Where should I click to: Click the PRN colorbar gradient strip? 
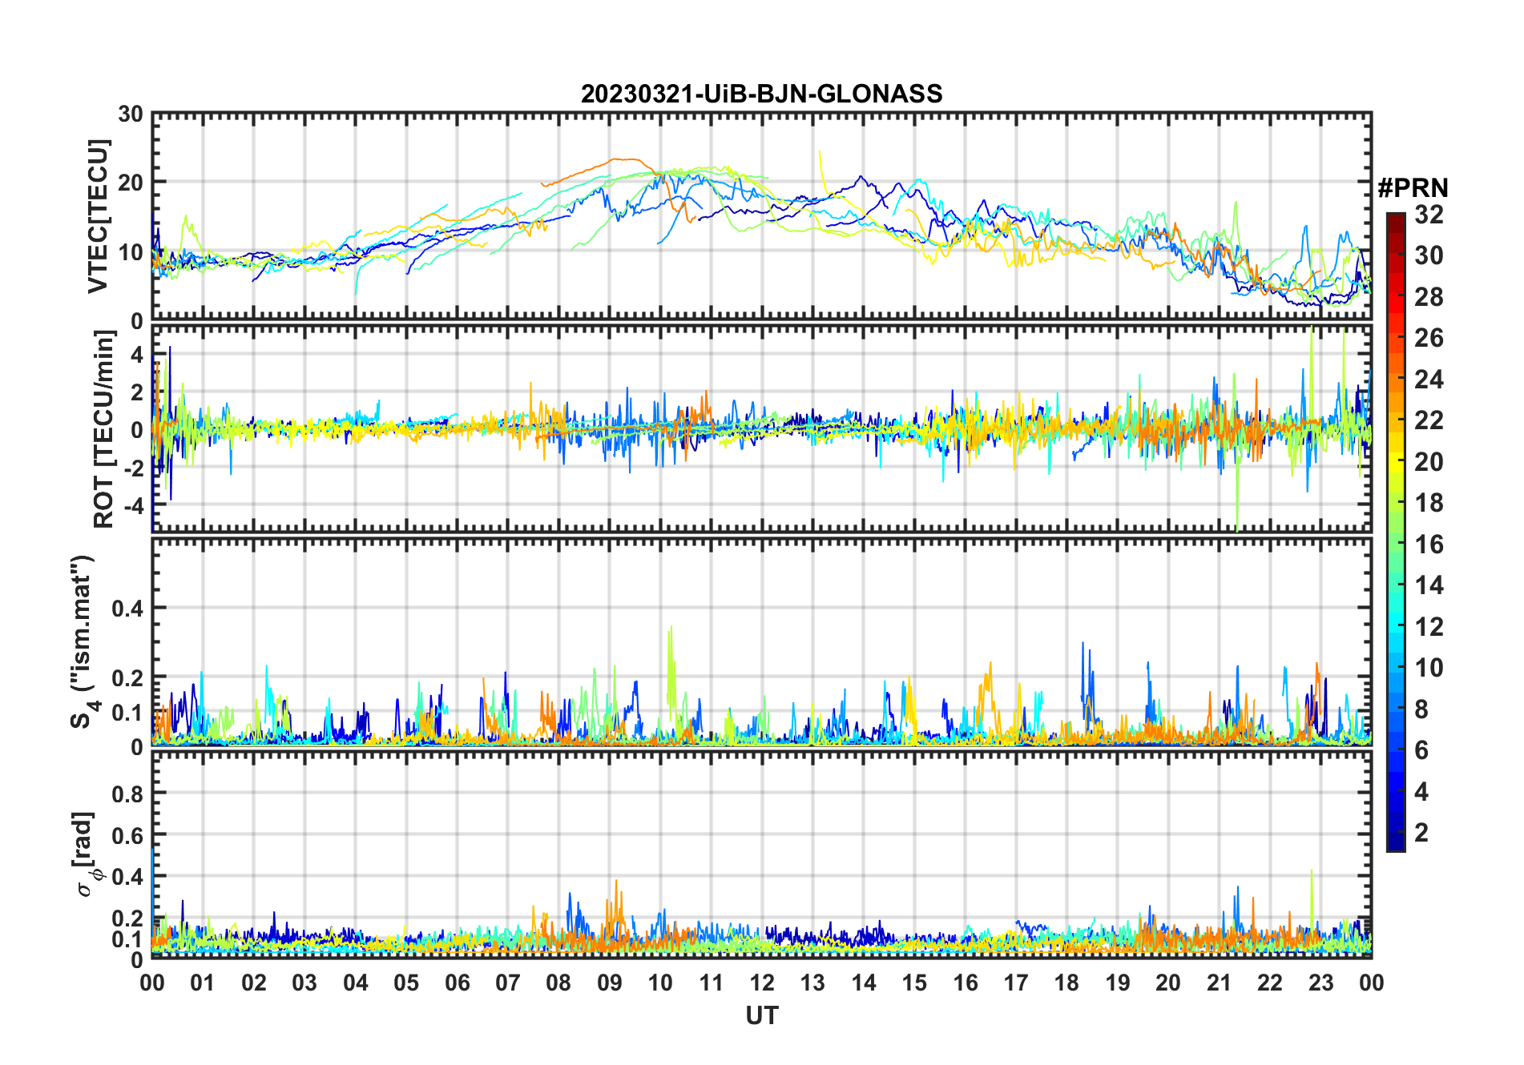[x=1395, y=532]
